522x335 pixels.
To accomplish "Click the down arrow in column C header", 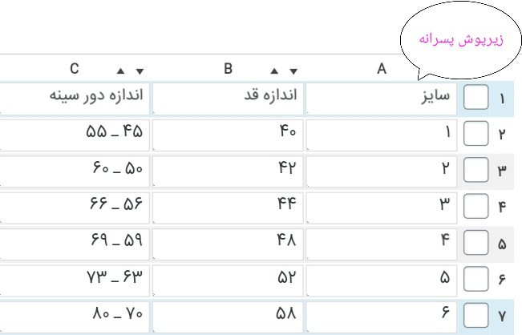I will tap(140, 71).
